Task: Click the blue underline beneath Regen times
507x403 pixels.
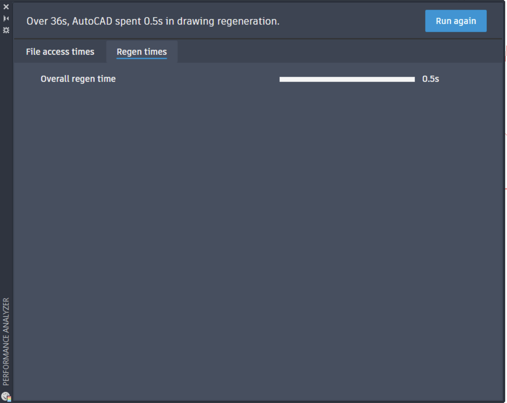Action: pyautogui.click(x=142, y=58)
